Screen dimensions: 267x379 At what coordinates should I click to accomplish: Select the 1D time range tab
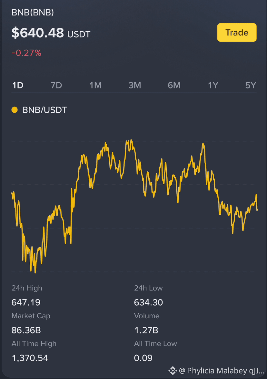pyautogui.click(x=18, y=85)
